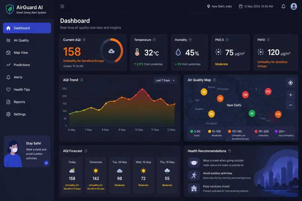Open Reports in the sidebar
This screenshot has width=302, height=201.
27,102
